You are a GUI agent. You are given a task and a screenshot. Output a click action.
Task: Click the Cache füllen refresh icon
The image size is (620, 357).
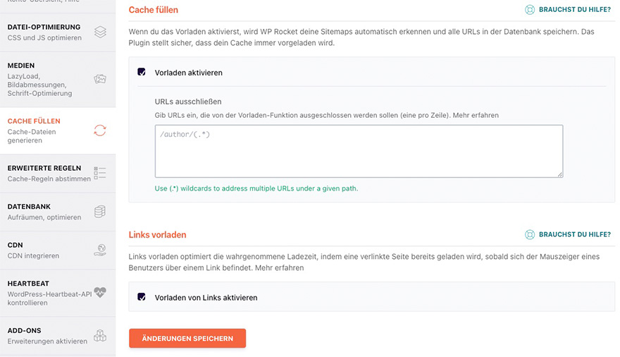(100, 131)
